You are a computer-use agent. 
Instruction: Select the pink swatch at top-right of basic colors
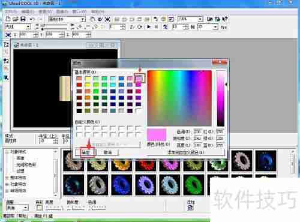pyautogui.click(x=139, y=78)
